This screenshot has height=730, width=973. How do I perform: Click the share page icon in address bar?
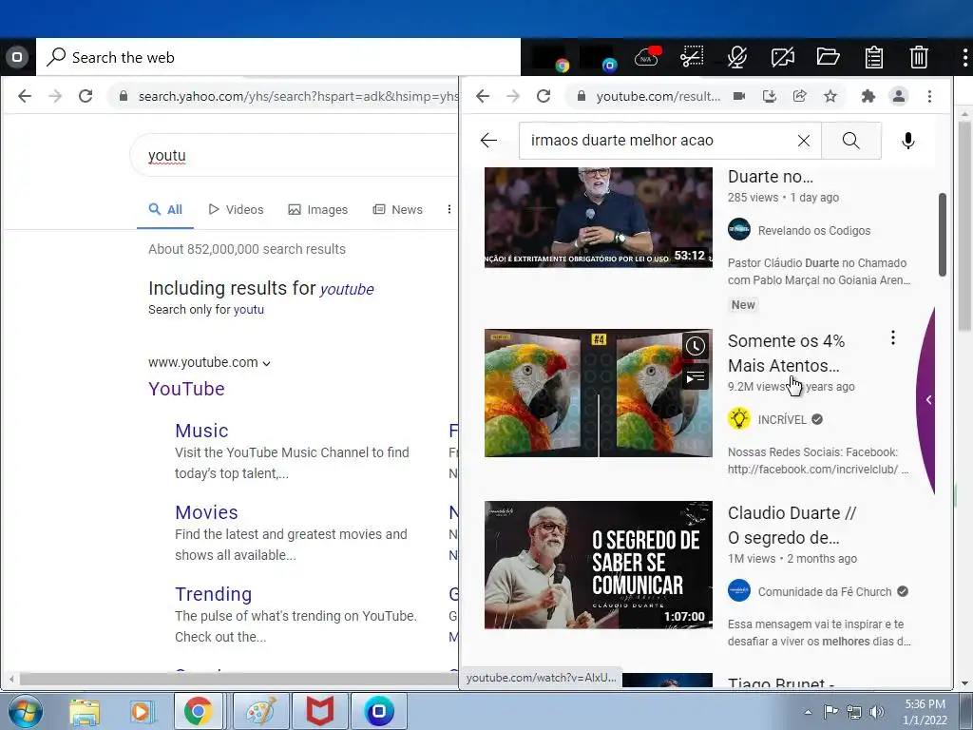click(800, 96)
